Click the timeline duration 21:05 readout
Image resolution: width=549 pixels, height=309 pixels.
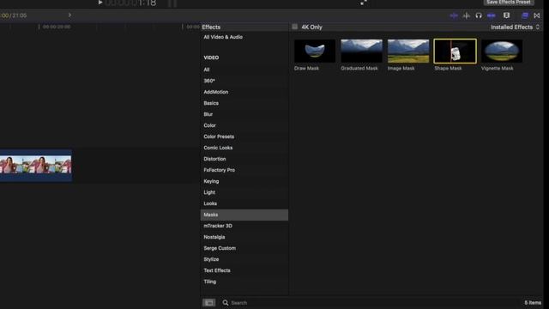pyautogui.click(x=20, y=15)
